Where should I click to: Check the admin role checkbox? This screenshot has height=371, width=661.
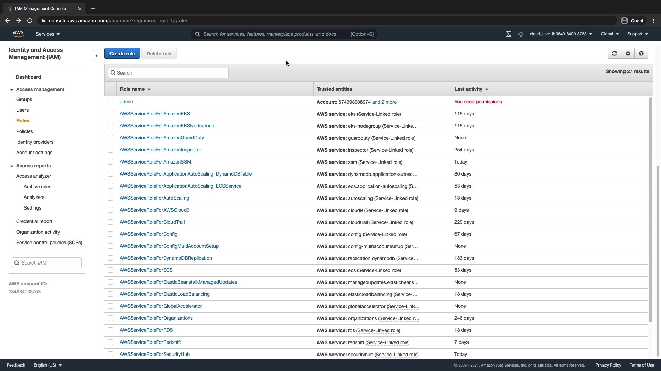tap(111, 102)
